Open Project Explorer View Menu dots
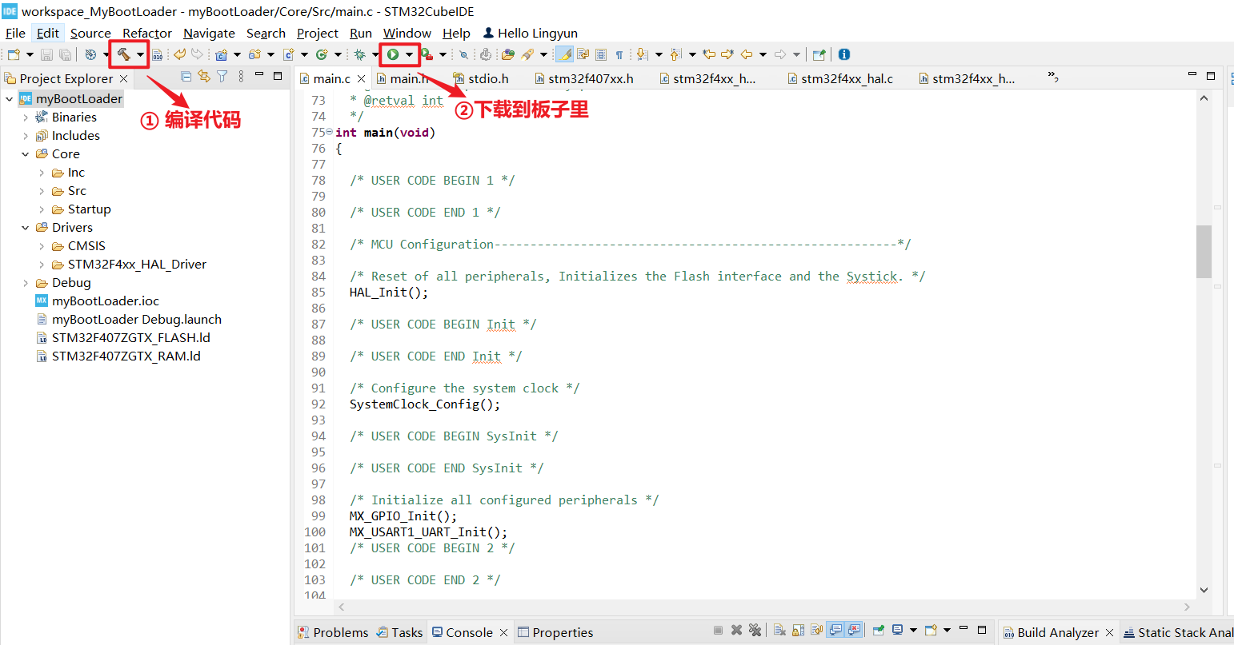Image resolution: width=1234 pixels, height=645 pixels. [241, 76]
